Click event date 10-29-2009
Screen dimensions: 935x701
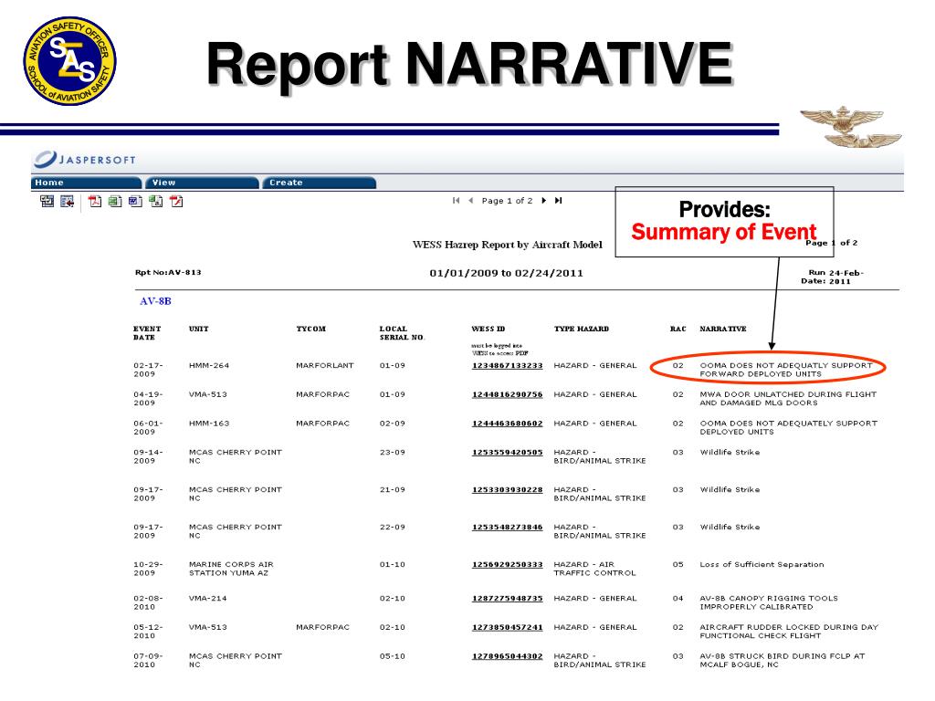148,569
